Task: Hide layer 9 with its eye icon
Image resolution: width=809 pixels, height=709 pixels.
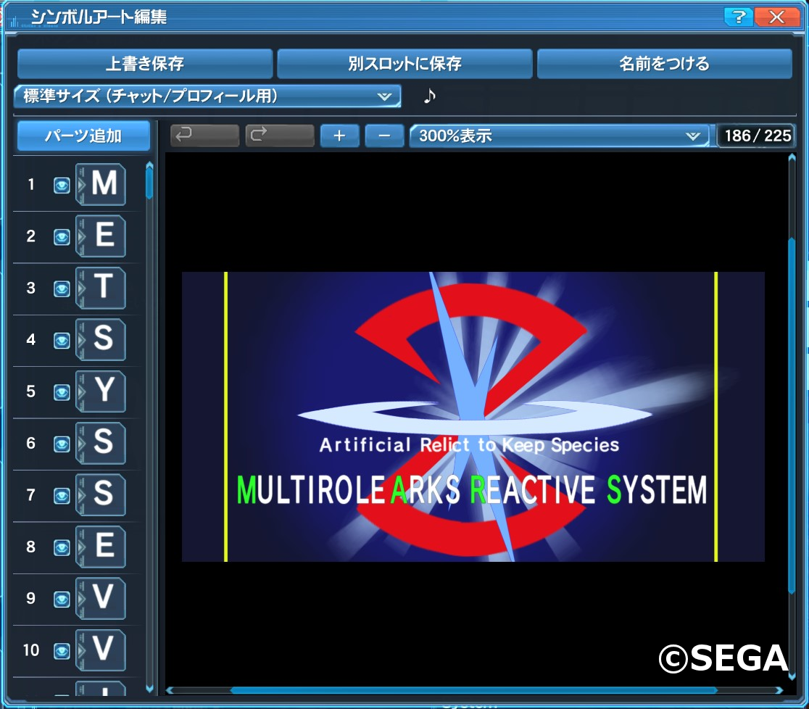Action: tap(62, 600)
